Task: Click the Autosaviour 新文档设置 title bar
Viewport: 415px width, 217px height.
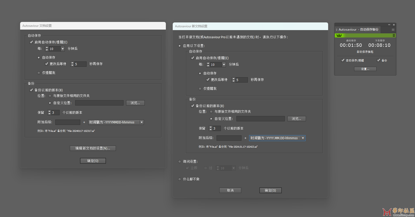Action: pos(250,26)
